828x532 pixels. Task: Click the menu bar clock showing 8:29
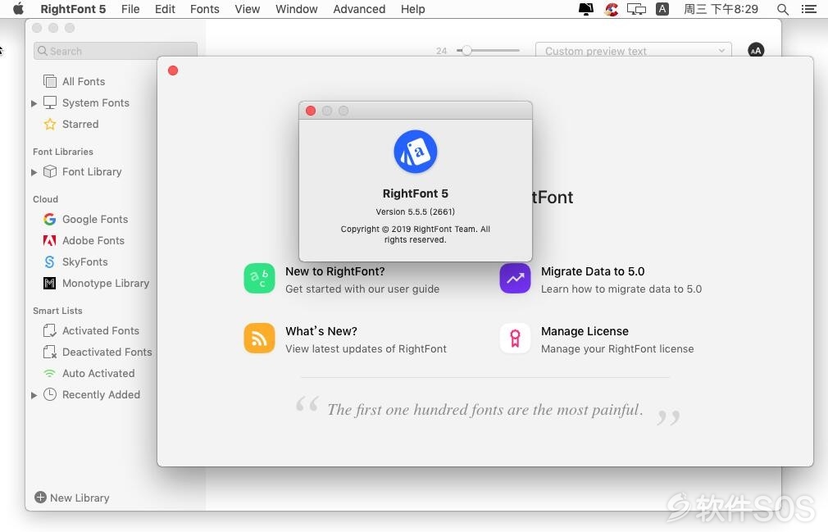pos(721,9)
